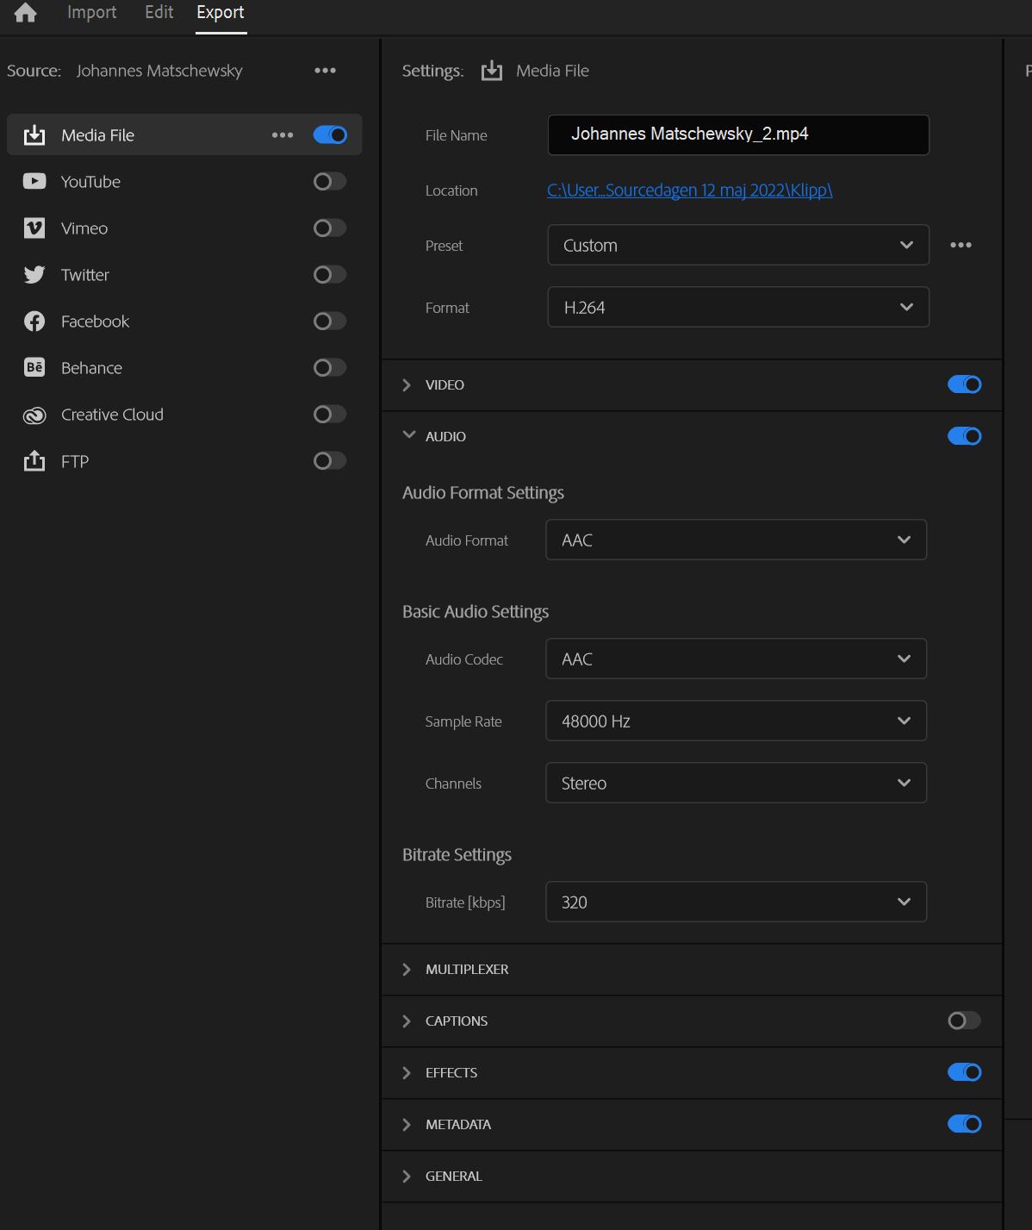This screenshot has width=1032, height=1230.
Task: Select the FTP destination icon
Action: pos(34,460)
